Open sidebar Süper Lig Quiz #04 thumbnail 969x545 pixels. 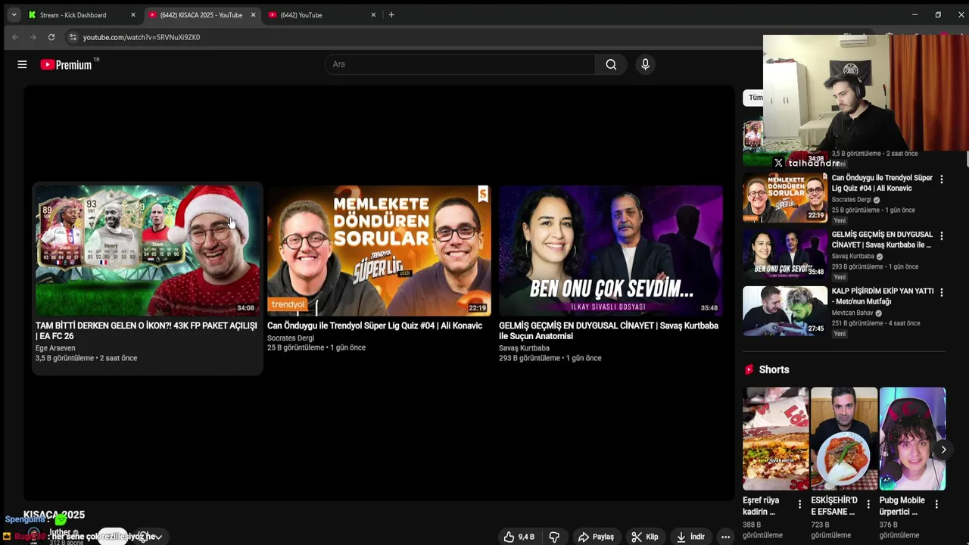pyautogui.click(x=785, y=198)
